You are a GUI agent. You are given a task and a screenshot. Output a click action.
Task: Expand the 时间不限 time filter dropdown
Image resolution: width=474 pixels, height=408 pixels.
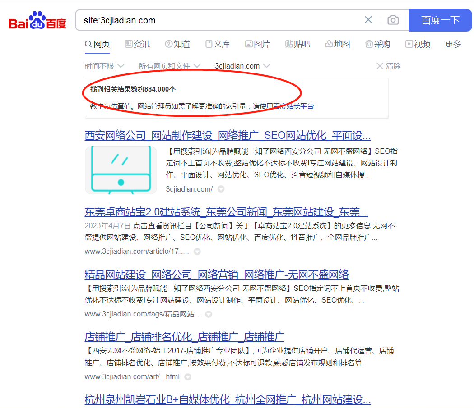(104, 66)
